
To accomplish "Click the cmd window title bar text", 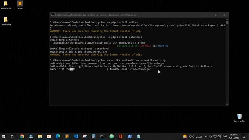I will pos(96,15).
